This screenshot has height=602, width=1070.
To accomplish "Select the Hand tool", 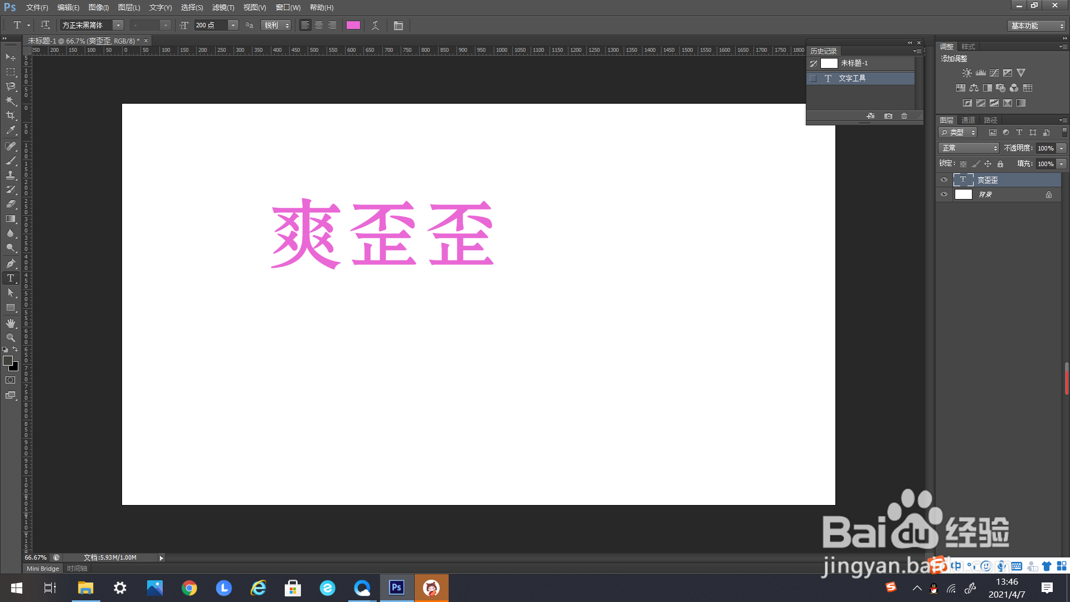I will tap(11, 323).
